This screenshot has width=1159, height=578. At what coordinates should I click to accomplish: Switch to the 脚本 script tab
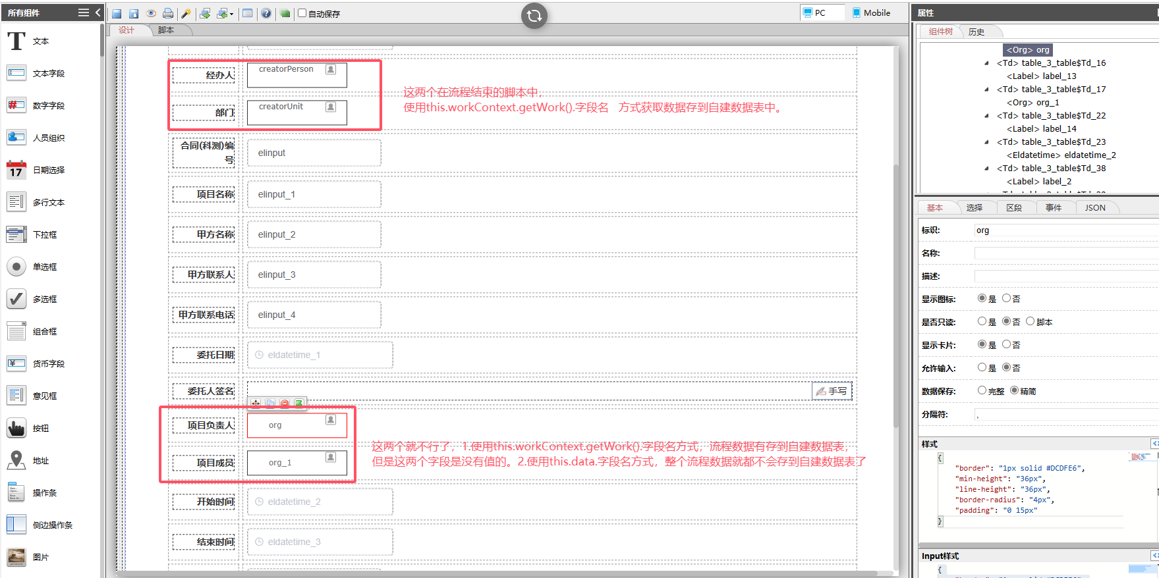166,30
